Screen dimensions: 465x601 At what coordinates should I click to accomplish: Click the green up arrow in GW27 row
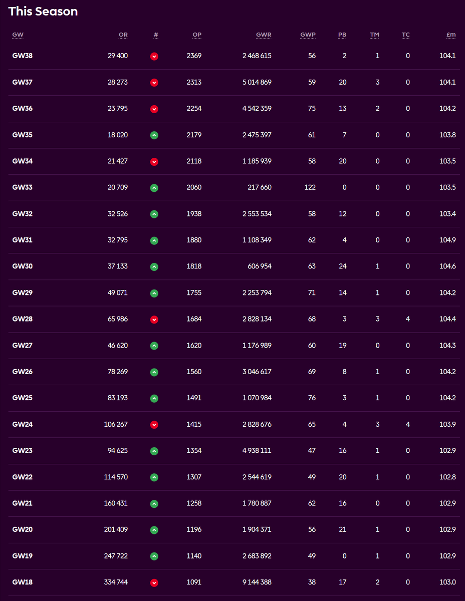coord(154,346)
